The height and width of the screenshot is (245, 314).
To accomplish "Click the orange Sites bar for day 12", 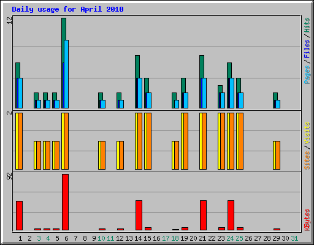I will coord(121,155).
